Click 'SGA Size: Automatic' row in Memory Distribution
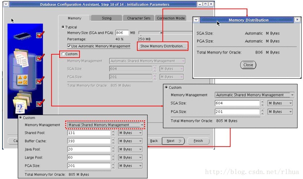 [238, 33]
